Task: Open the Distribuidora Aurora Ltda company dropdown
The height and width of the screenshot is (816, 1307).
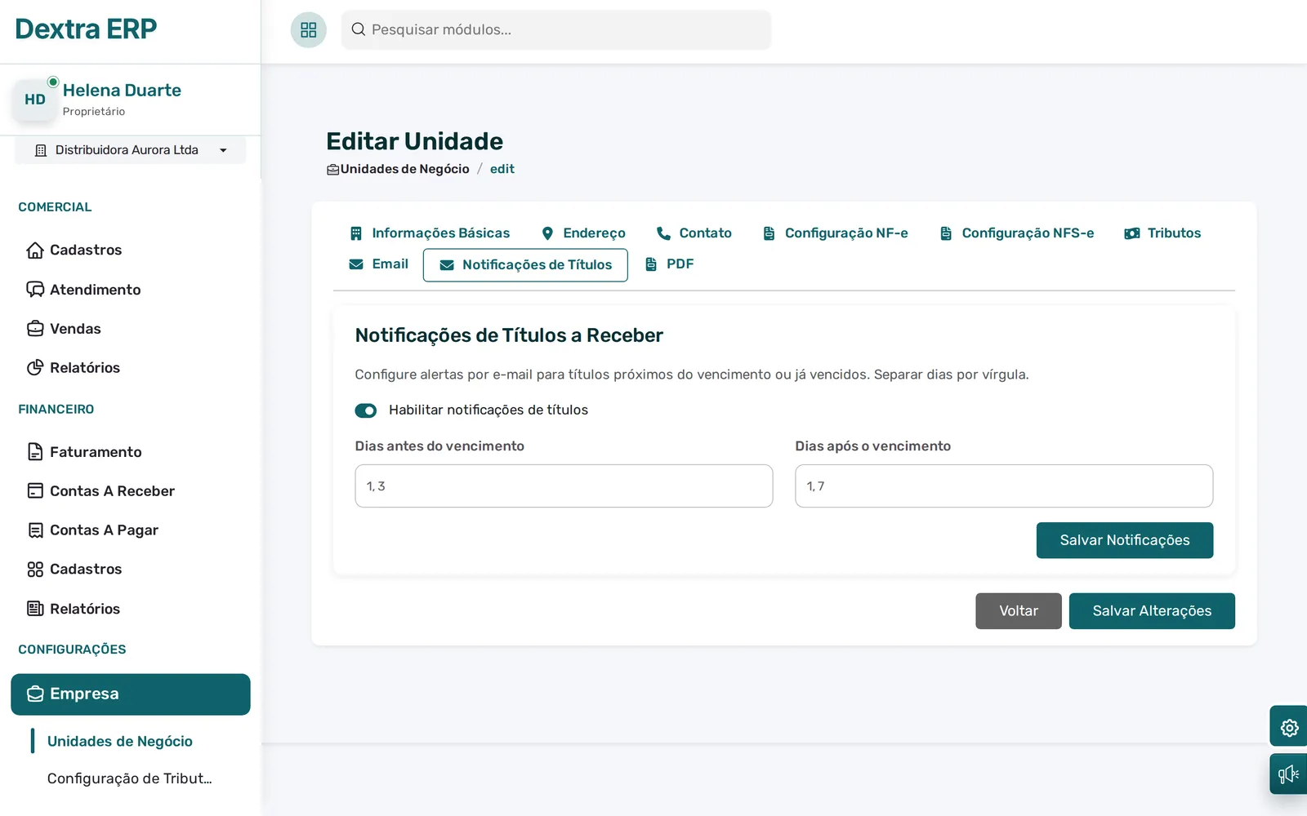Action: pyautogui.click(x=131, y=150)
